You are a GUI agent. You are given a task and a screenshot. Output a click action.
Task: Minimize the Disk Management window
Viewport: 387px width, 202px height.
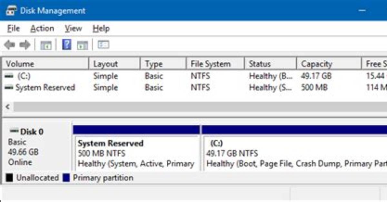(362, 11)
